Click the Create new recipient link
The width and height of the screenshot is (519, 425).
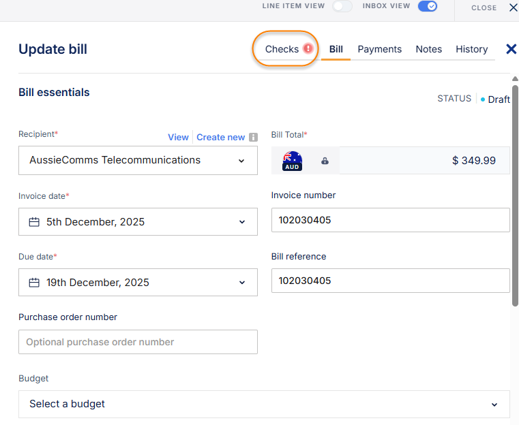click(220, 137)
